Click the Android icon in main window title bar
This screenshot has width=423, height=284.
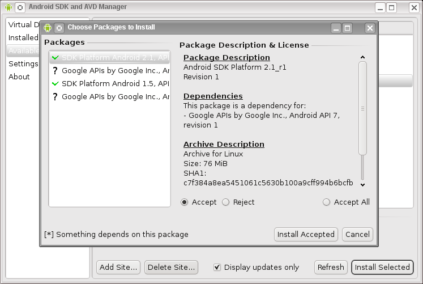pyautogui.click(x=8, y=7)
